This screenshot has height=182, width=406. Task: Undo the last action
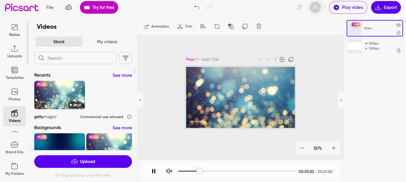tap(197, 7)
